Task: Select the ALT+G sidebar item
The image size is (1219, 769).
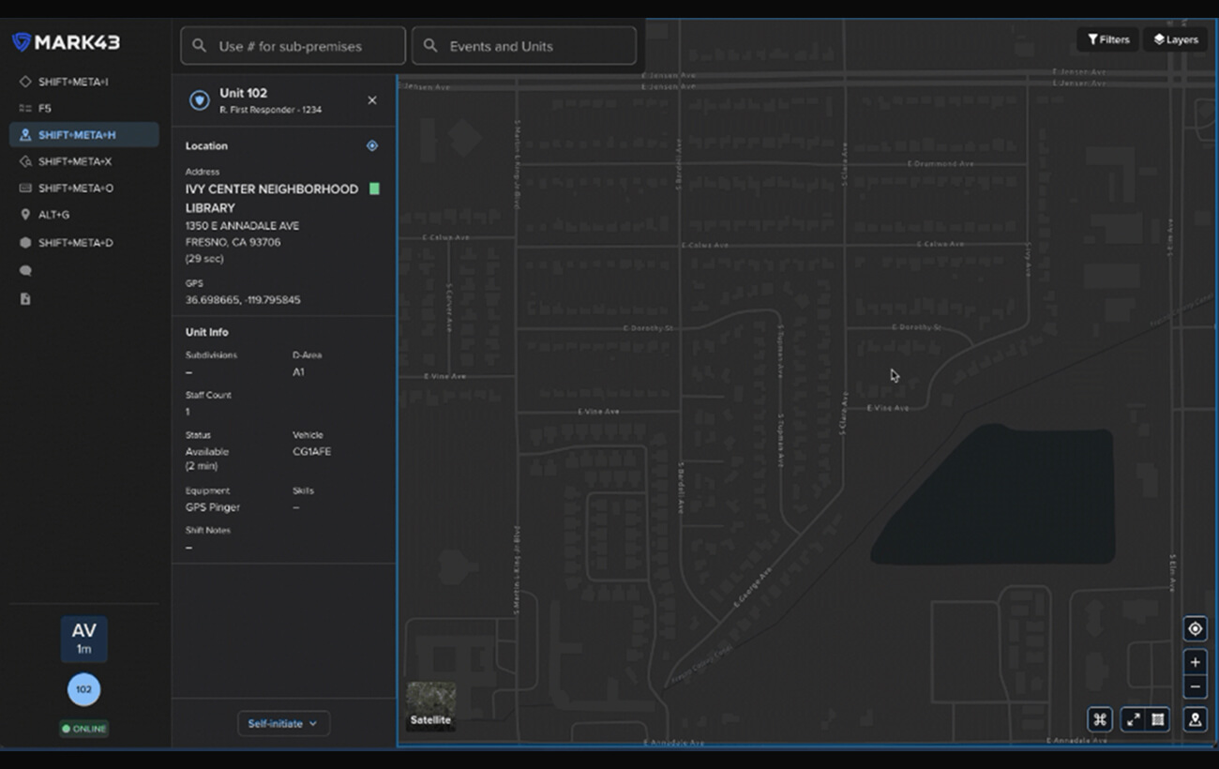Action: click(53, 215)
